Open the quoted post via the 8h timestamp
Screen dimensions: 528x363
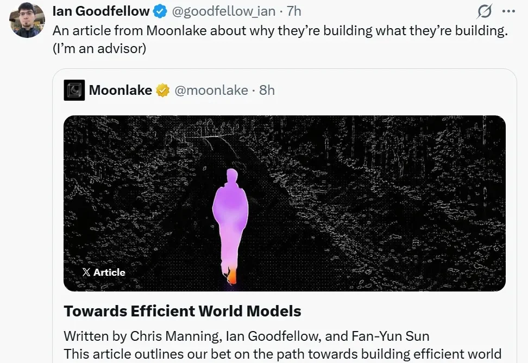tap(266, 90)
